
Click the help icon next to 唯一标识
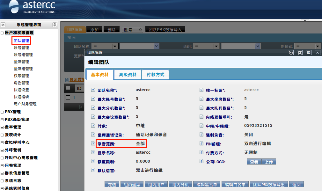tap(201, 90)
